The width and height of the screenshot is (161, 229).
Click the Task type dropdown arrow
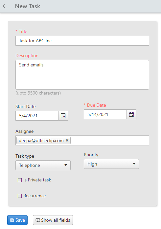[66, 165]
